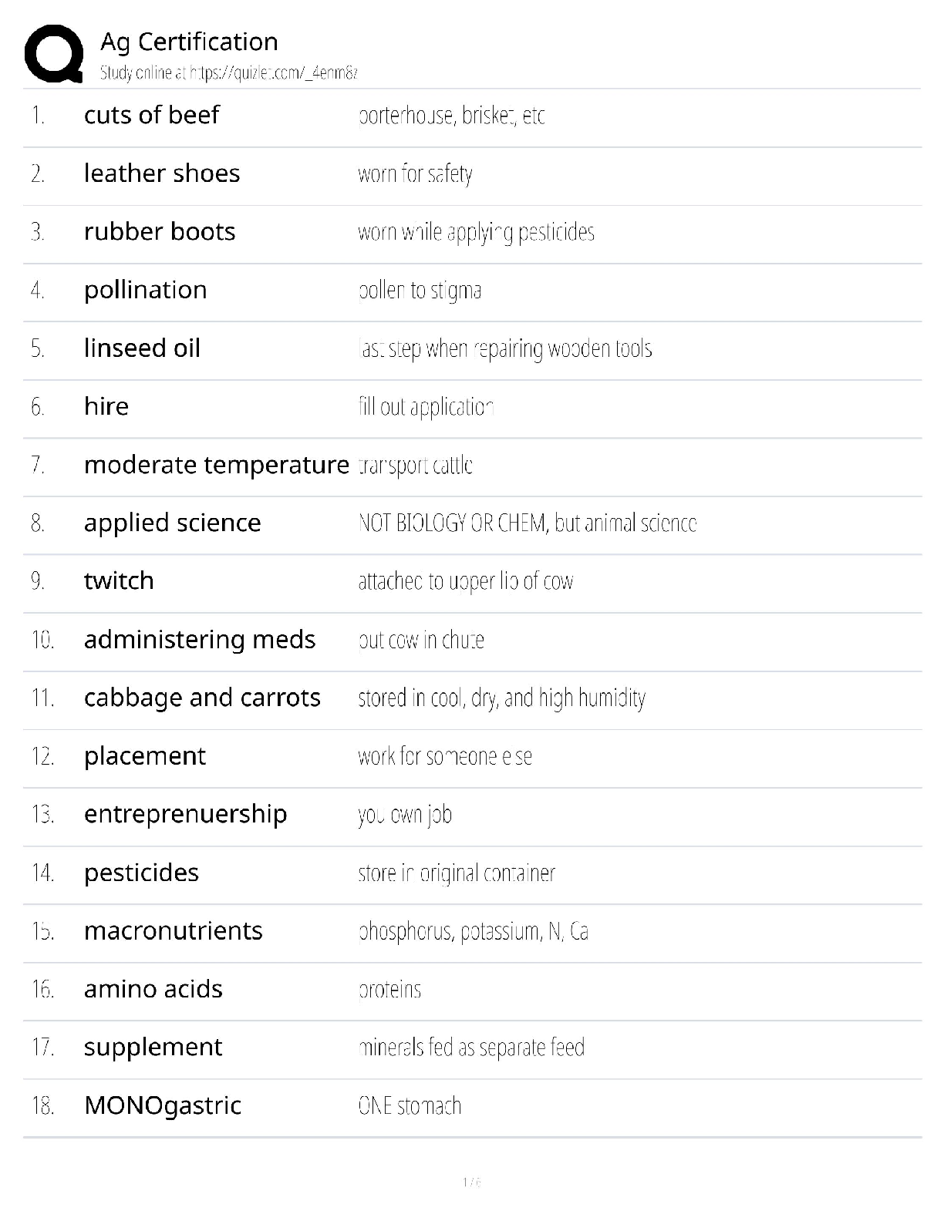
Task: Click the 'store in original container' definition
Action: point(457,873)
